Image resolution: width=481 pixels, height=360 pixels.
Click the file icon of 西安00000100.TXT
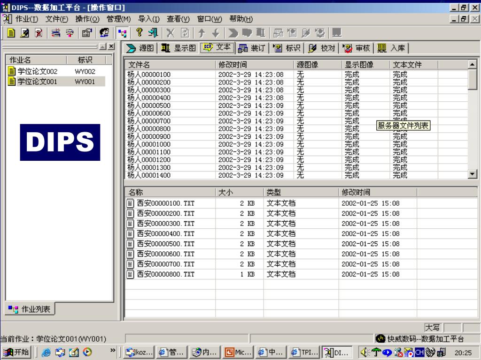[131, 203]
